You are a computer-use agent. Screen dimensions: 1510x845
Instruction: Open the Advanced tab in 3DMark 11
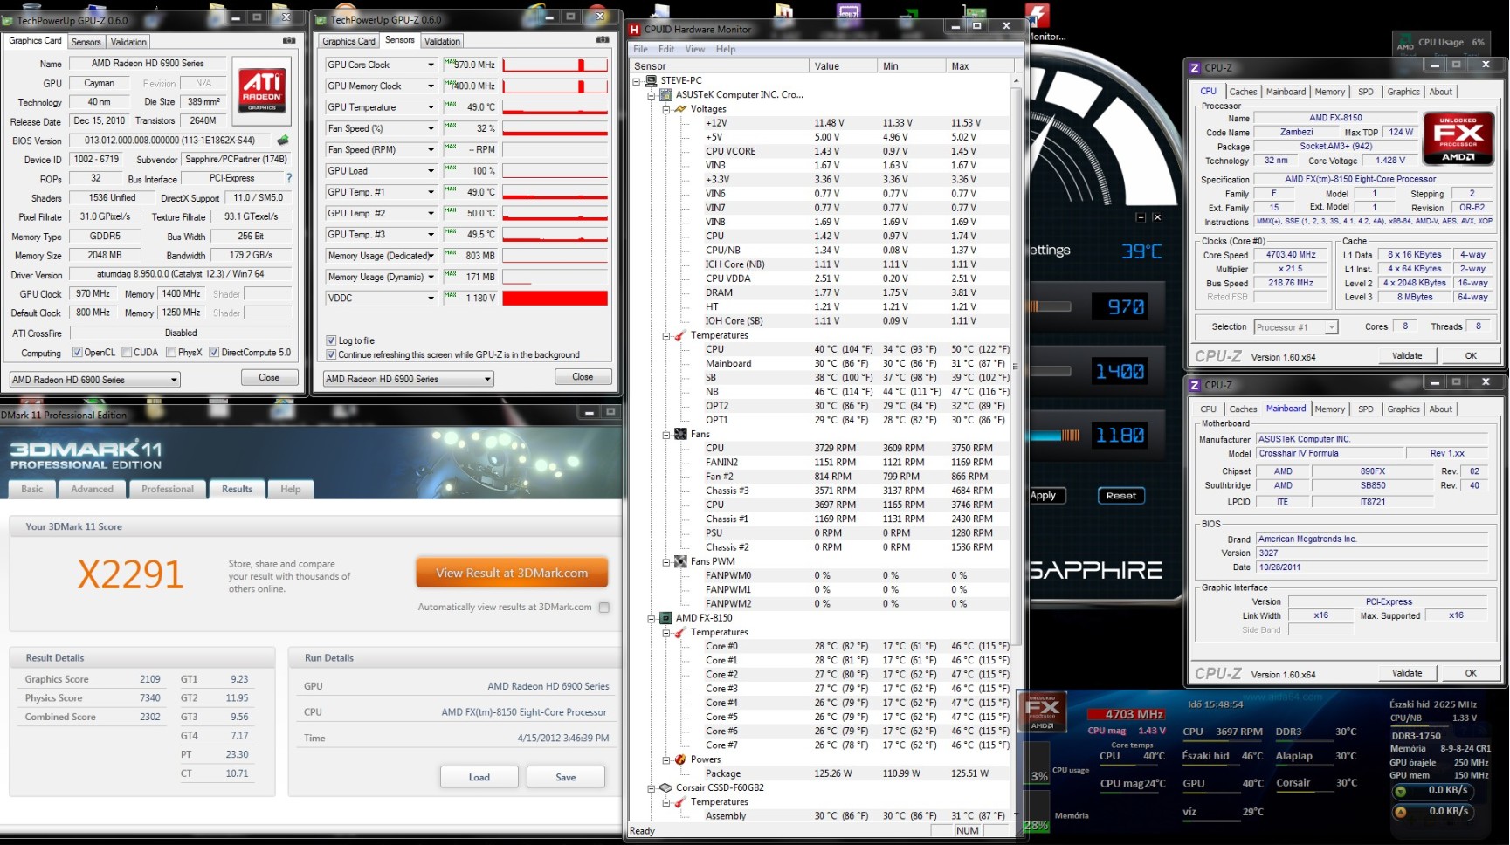[x=92, y=489]
